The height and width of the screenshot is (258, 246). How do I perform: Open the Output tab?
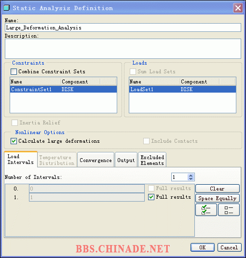click(126, 160)
